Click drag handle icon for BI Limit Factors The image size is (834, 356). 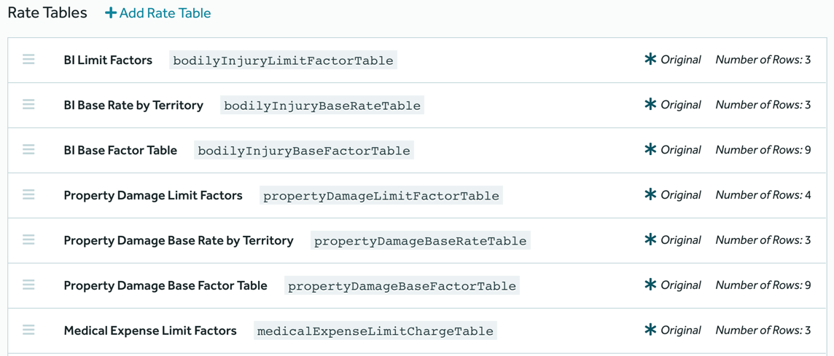click(x=28, y=60)
